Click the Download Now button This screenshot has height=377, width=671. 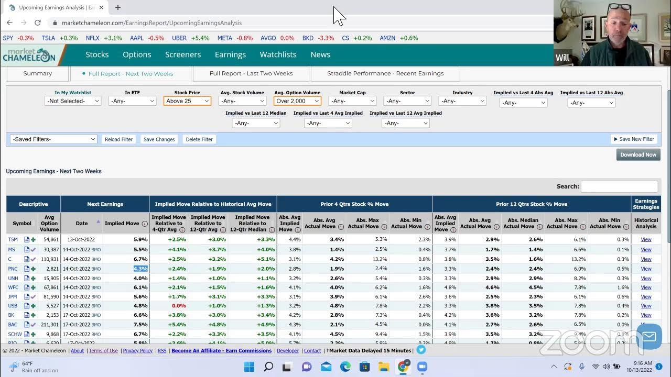point(638,154)
